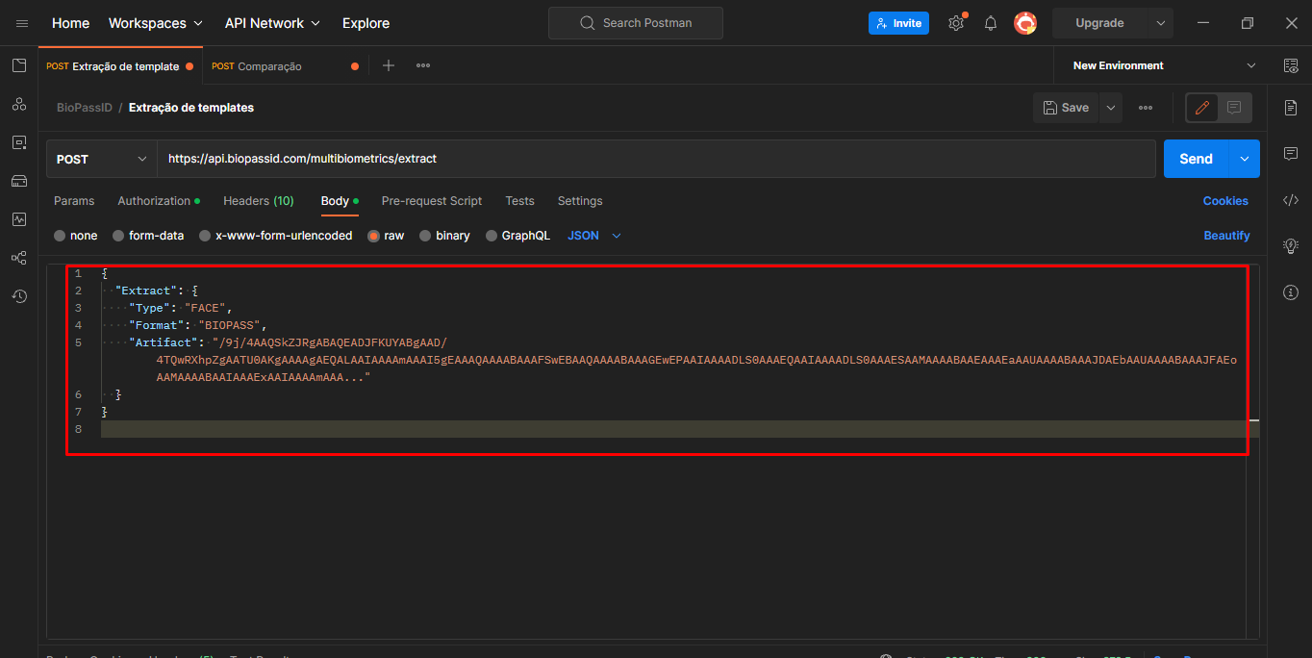
Task: Open environment quick look icon
Action: pos(1291,65)
